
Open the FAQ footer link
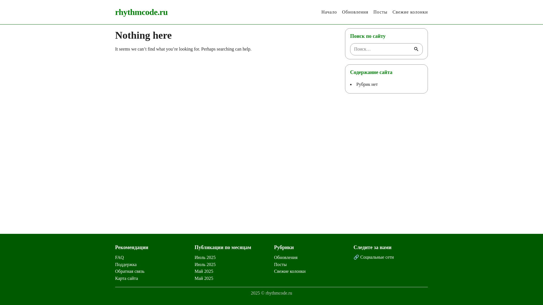pyautogui.click(x=119, y=258)
